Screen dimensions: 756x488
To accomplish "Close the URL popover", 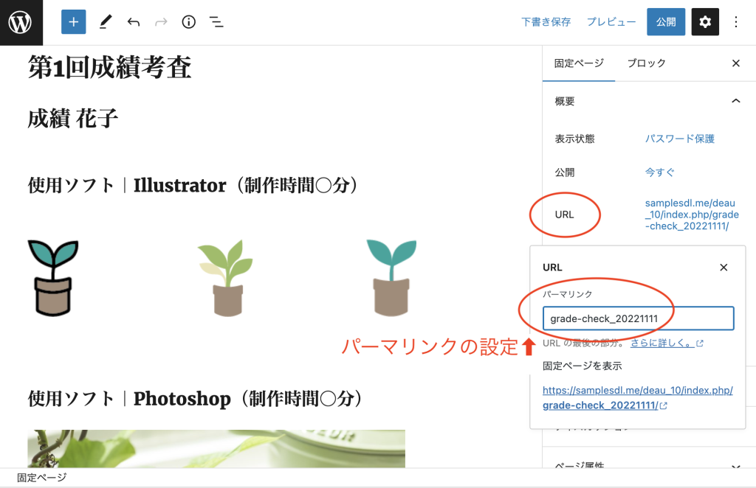I will pyautogui.click(x=724, y=268).
